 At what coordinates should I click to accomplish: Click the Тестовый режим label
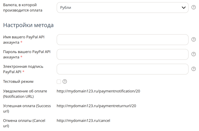coord(18,82)
